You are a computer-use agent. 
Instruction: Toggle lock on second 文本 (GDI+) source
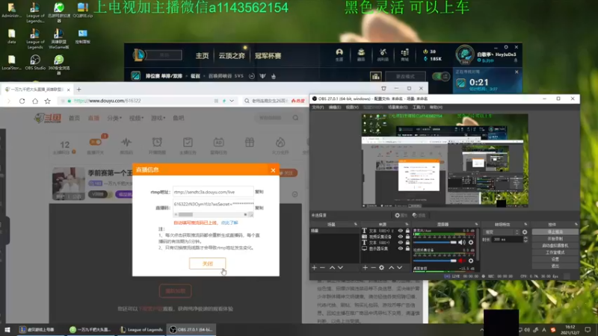407,243
